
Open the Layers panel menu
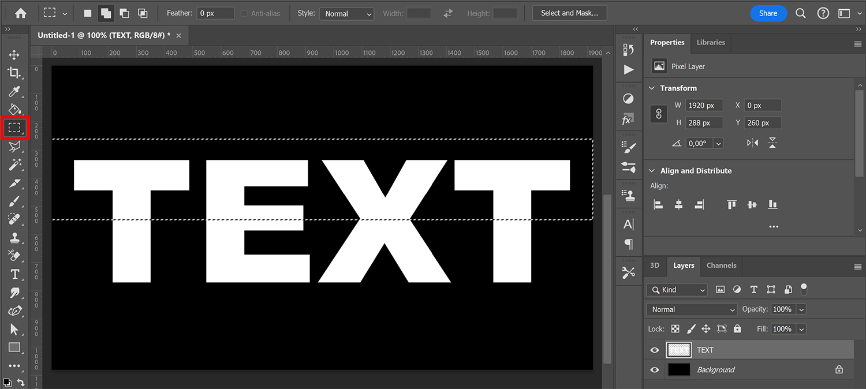857,267
